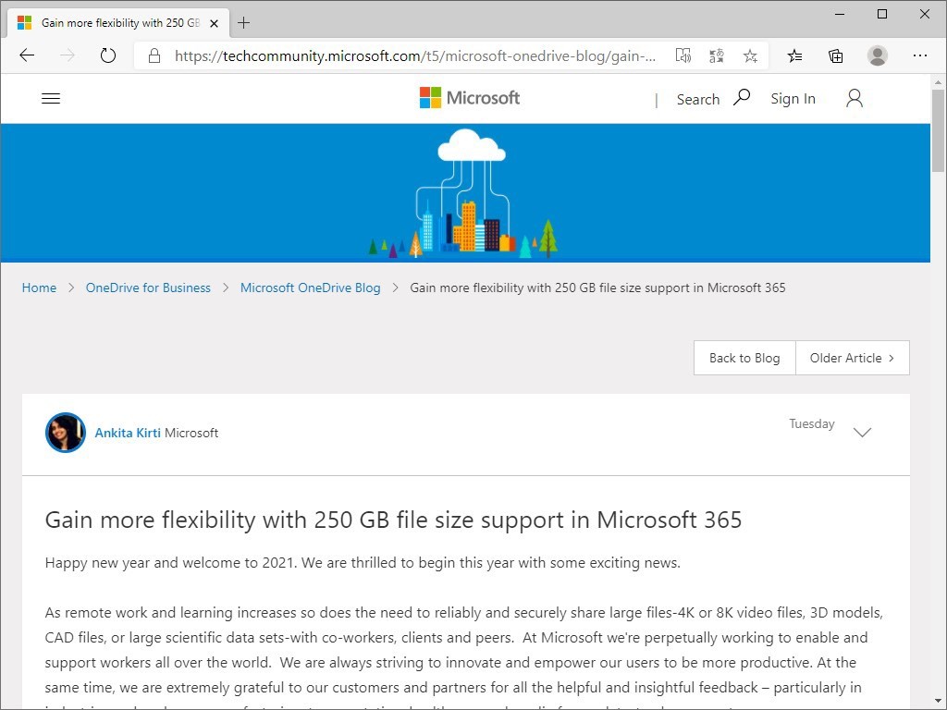
Task: Click the Sign In link
Action: click(793, 98)
